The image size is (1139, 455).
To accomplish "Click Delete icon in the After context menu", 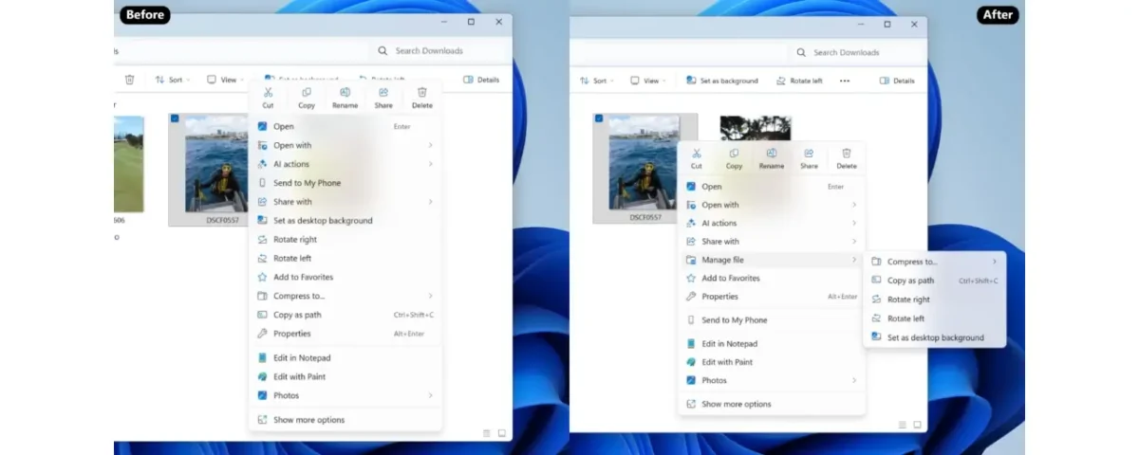I will [847, 153].
